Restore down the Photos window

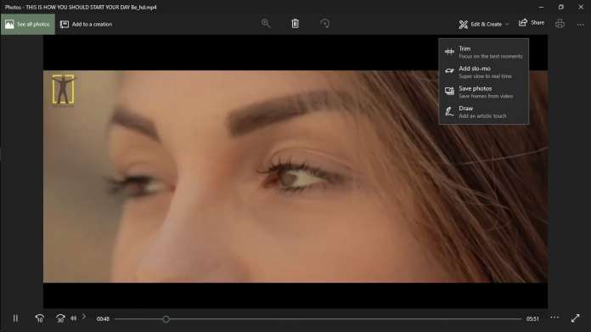point(560,7)
